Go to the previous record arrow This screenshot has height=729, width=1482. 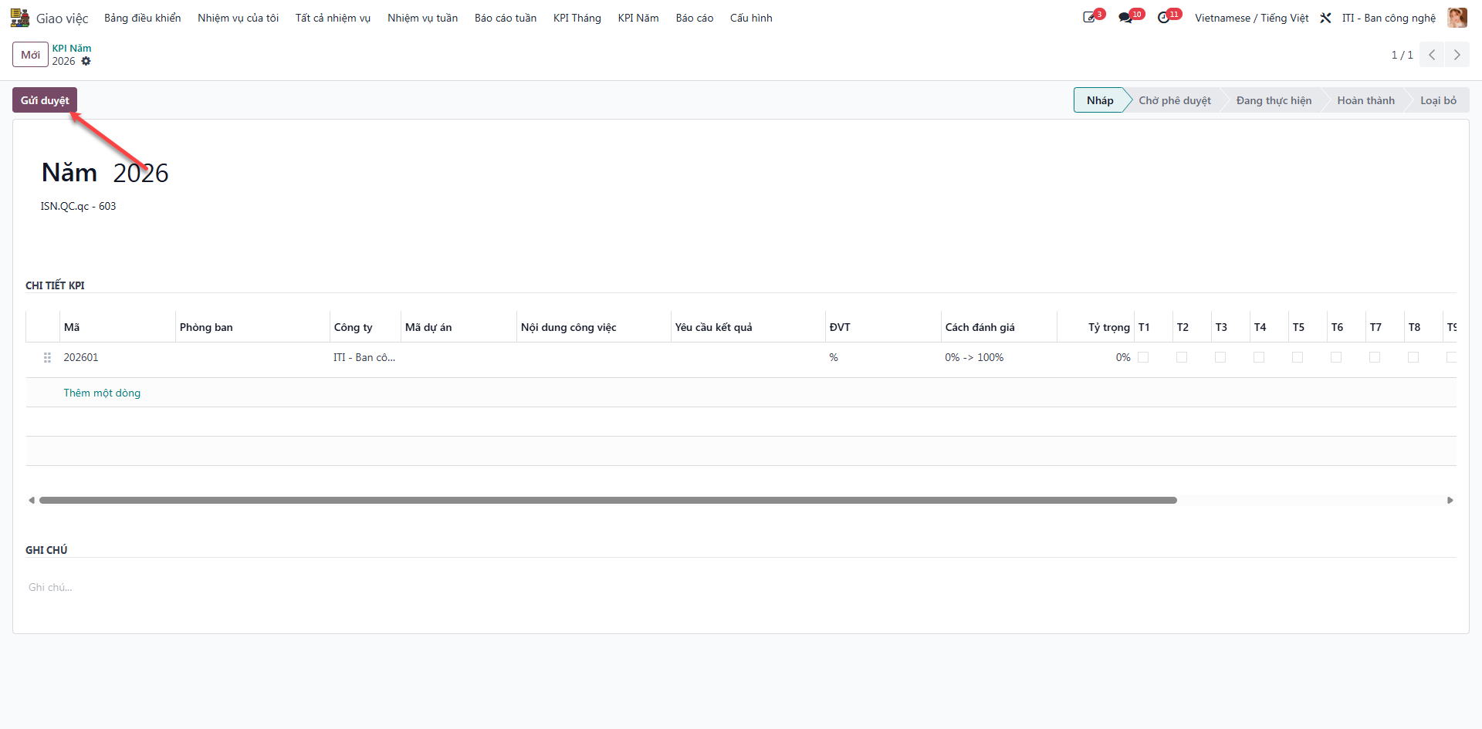coord(1432,55)
